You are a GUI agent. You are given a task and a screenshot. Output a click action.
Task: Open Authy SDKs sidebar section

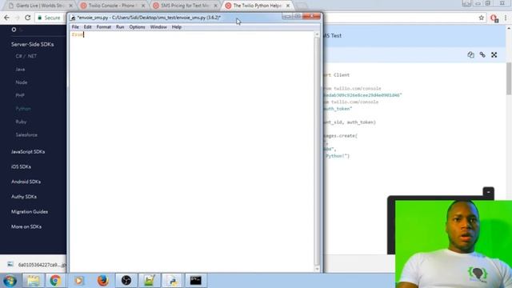pyautogui.click(x=24, y=197)
